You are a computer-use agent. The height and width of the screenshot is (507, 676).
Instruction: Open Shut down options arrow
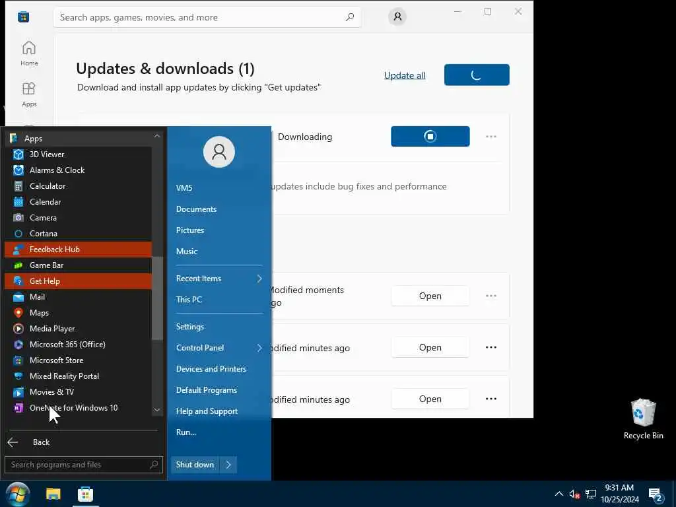point(228,465)
